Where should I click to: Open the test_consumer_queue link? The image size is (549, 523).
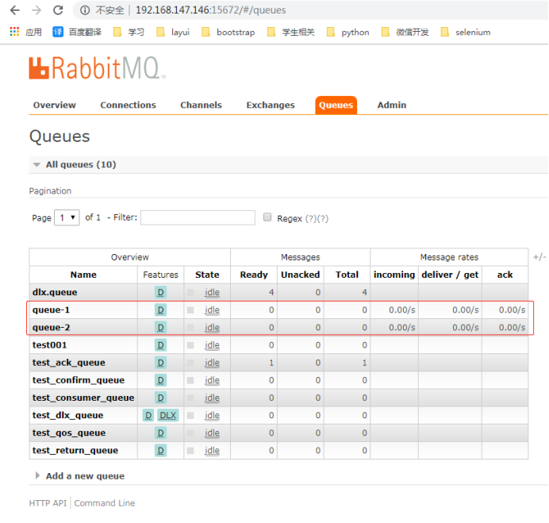pyautogui.click(x=83, y=398)
